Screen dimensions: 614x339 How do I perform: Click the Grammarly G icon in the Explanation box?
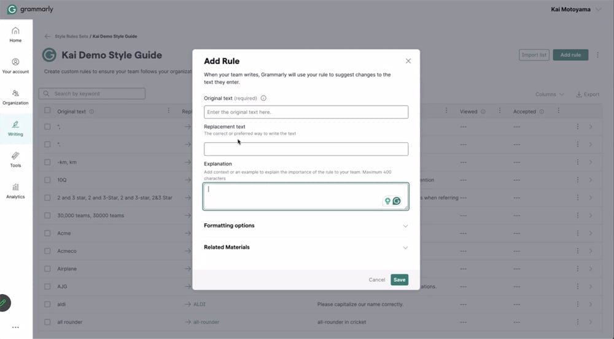click(x=397, y=201)
